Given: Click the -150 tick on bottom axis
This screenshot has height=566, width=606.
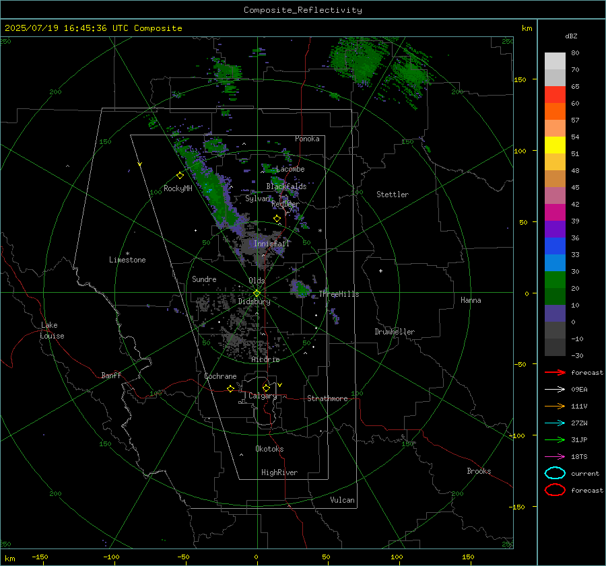Looking at the screenshot, I should coord(40,557).
